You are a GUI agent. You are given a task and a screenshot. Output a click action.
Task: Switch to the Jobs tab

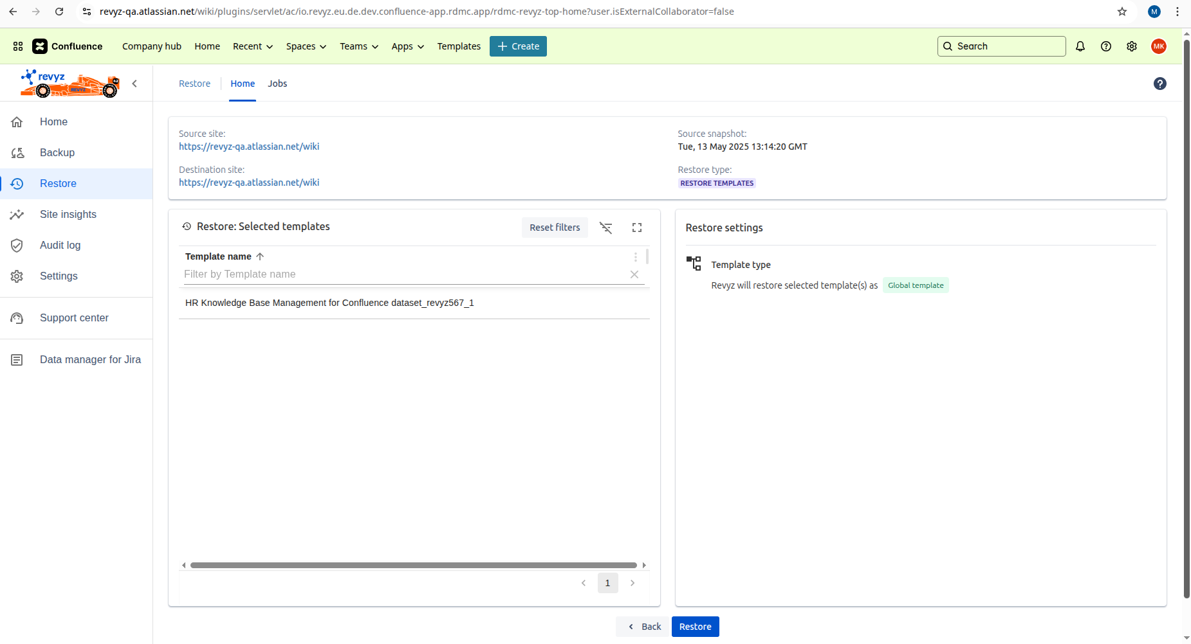[x=277, y=84]
